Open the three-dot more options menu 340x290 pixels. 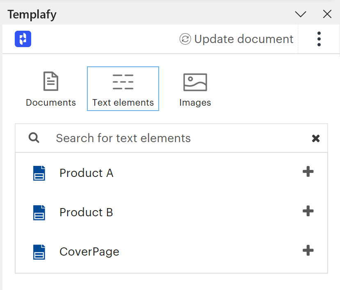(319, 39)
